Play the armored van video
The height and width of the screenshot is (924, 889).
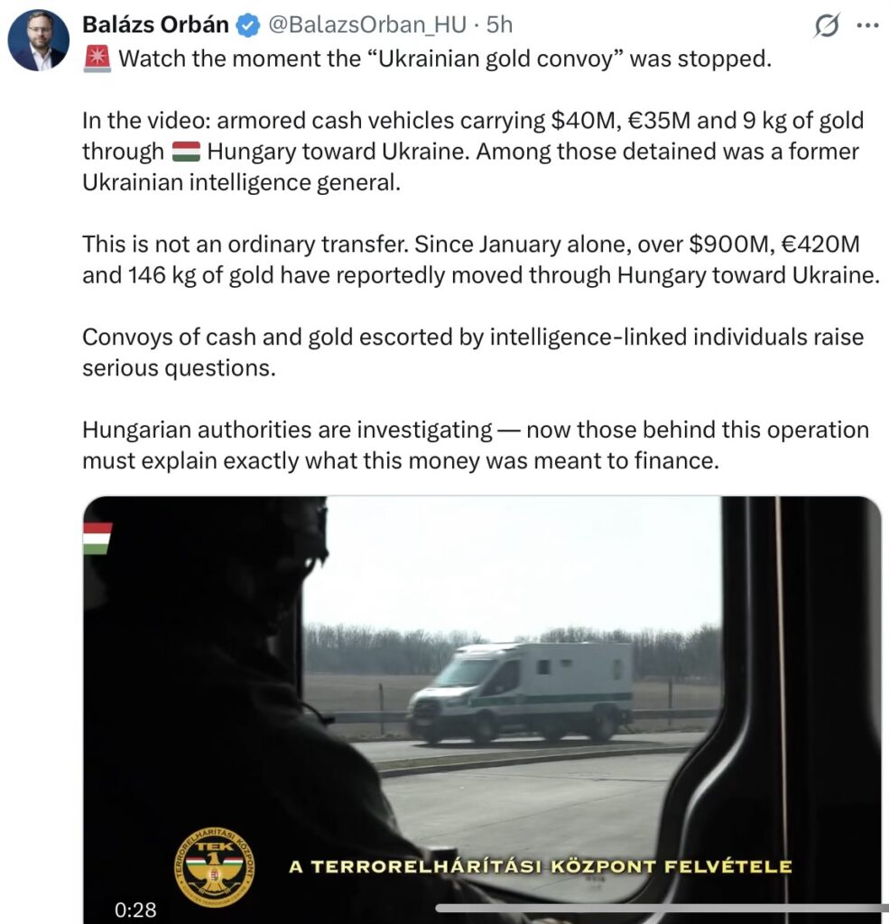point(482,709)
